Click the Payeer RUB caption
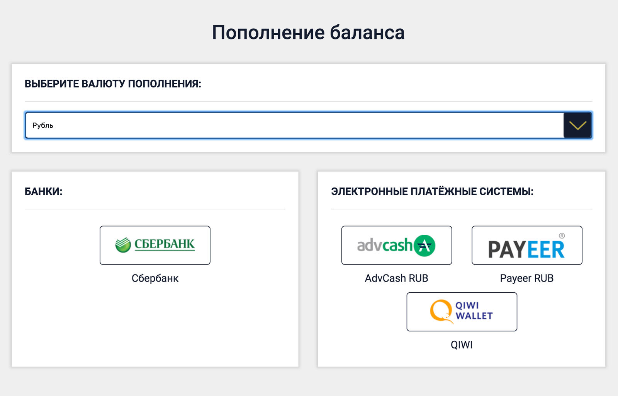Screen dimensions: 618x396 527,278
